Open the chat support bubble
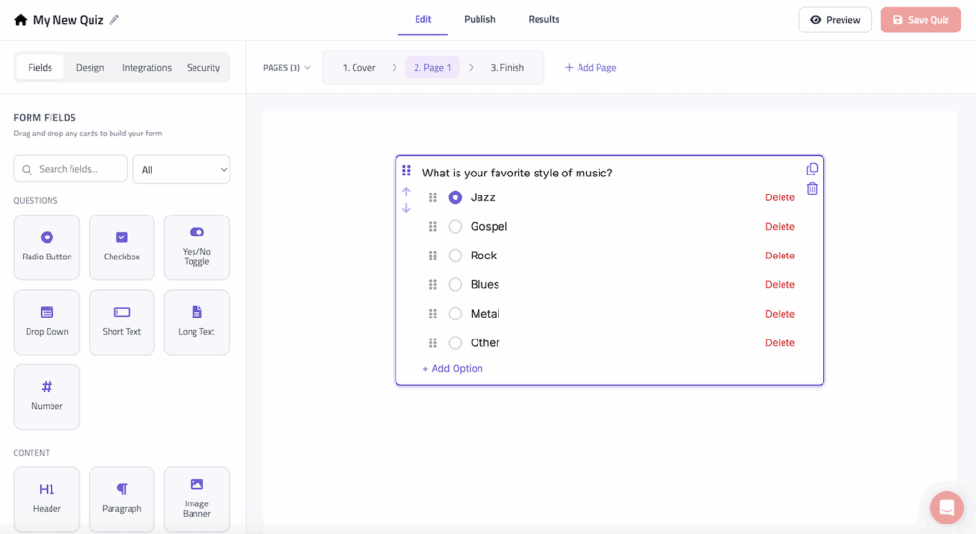 (x=946, y=507)
